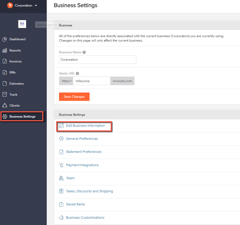Click the Reports bar chart icon
This screenshot has width=240, height=225.
coord(5,50)
